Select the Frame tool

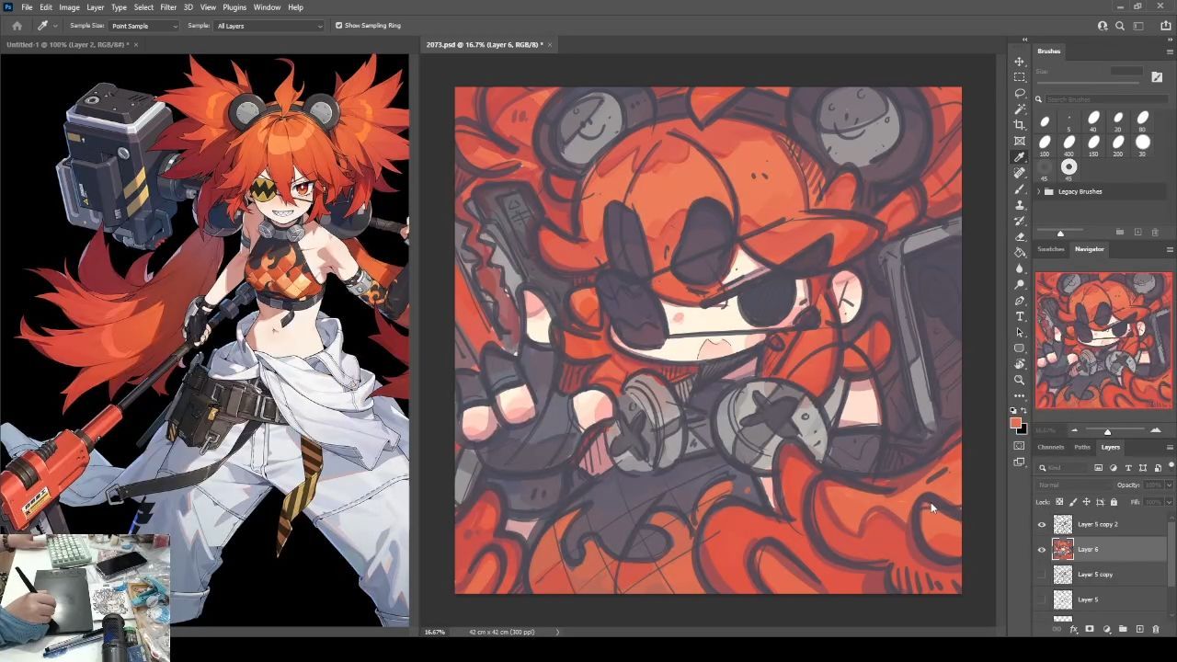pos(1019,141)
